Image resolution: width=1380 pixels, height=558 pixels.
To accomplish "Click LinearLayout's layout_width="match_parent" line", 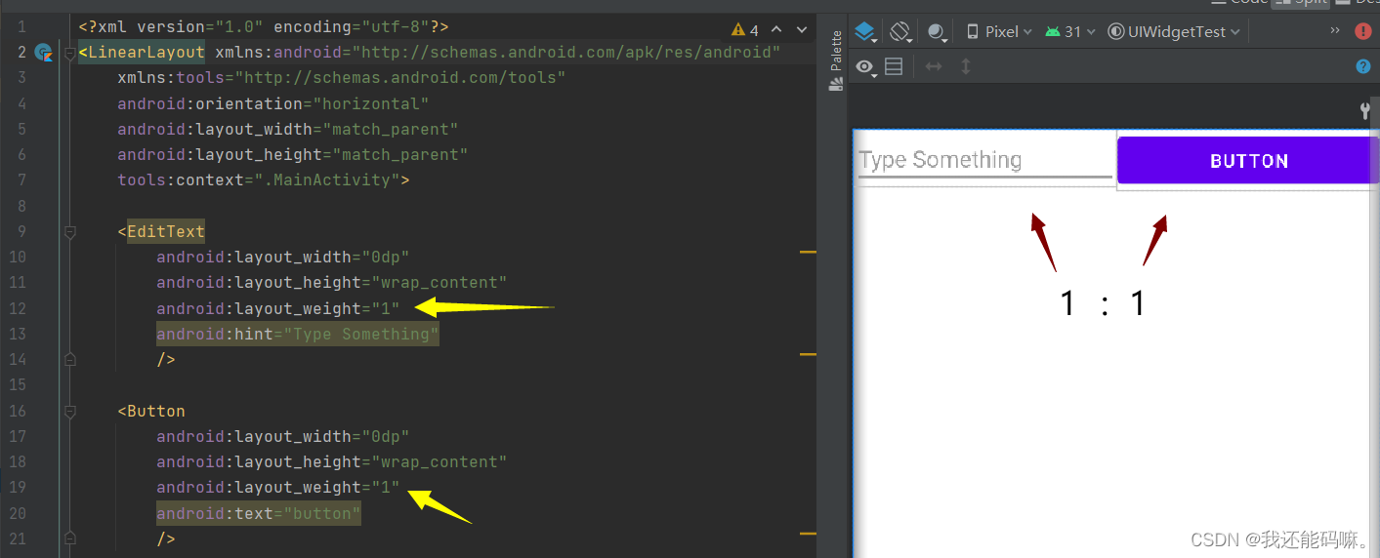I will pyautogui.click(x=288, y=130).
